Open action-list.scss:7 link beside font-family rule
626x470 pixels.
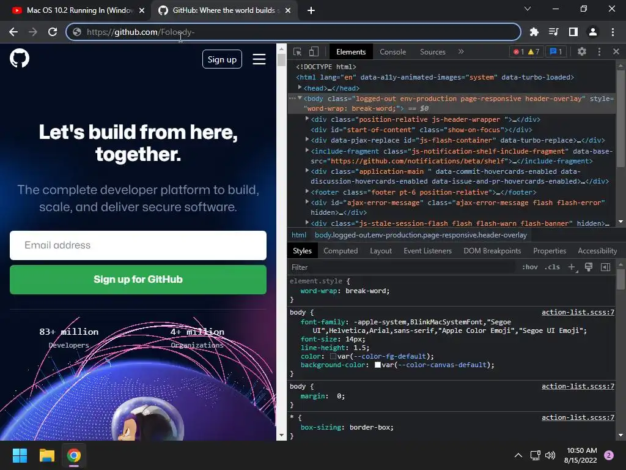point(578,312)
